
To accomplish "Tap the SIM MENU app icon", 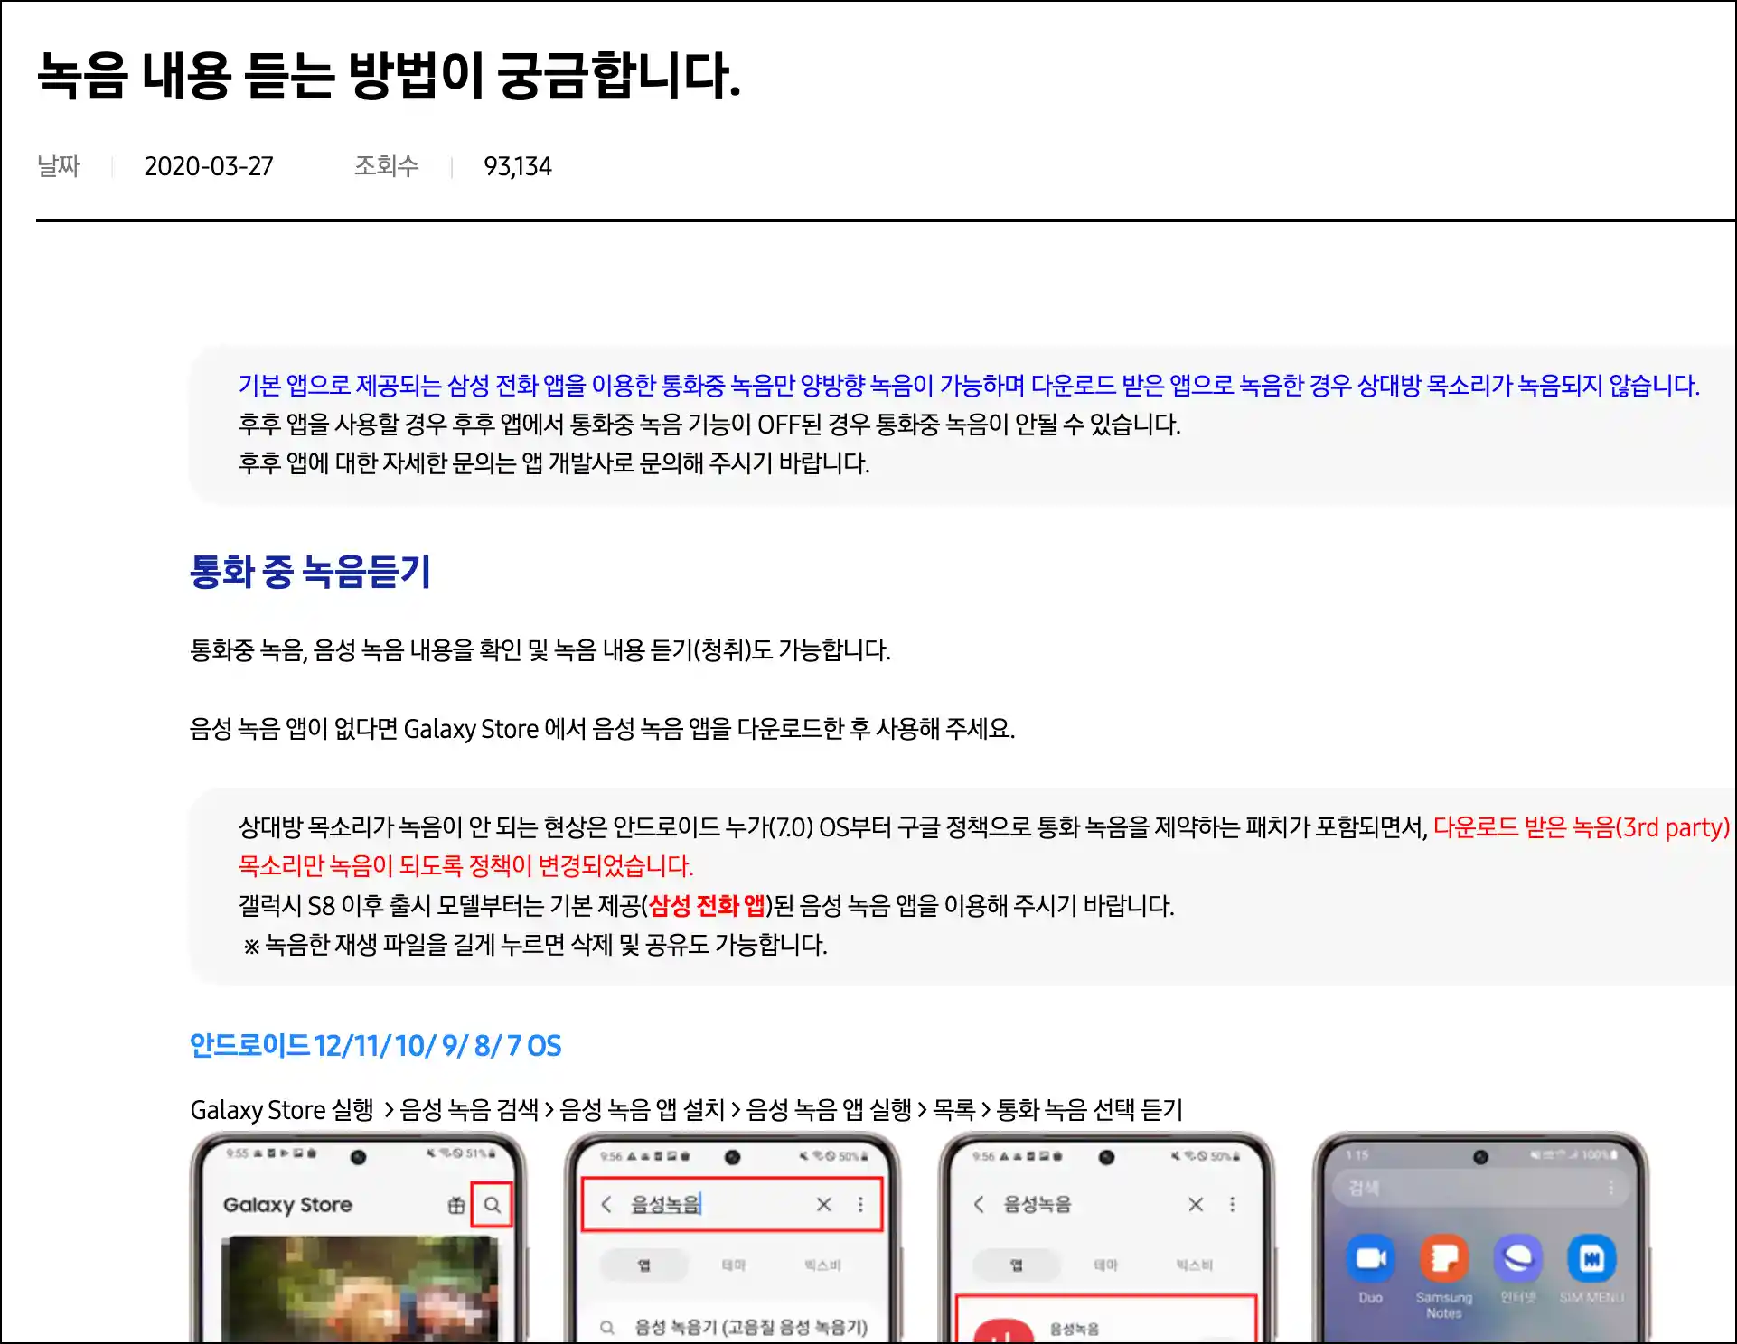I will pyautogui.click(x=1591, y=1258).
